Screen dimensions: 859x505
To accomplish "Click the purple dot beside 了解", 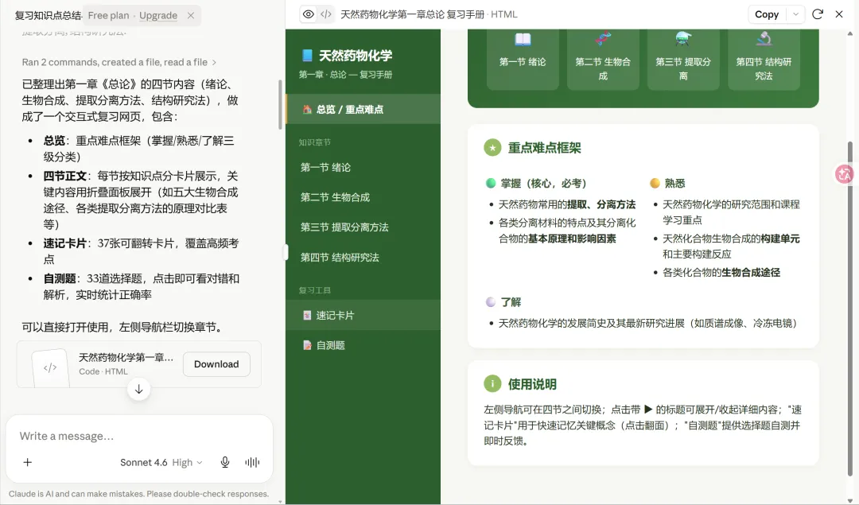I will (491, 301).
